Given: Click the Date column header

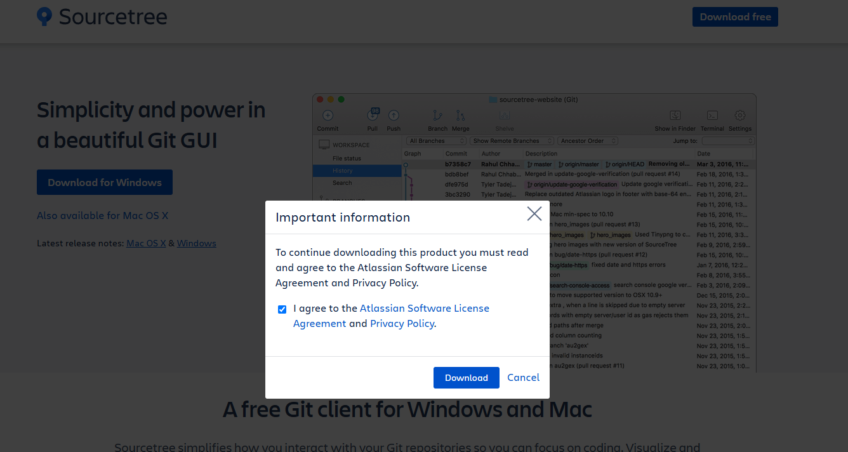Looking at the screenshot, I should pos(704,154).
